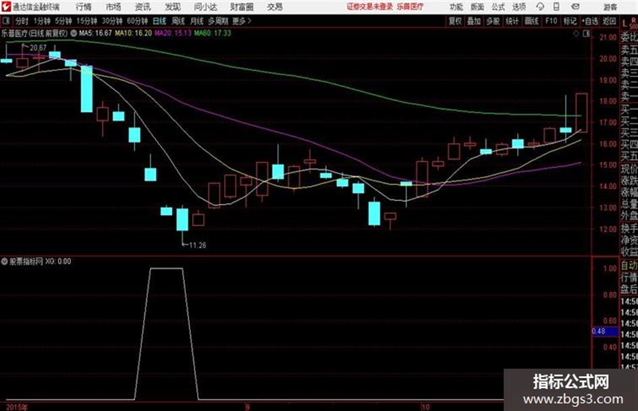
Task: Click the 自动 label in side panel
Action: [x=629, y=266]
